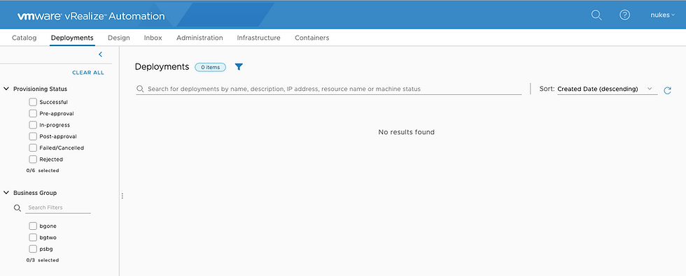The width and height of the screenshot is (686, 276).
Task: Open the Administration tab
Action: pyautogui.click(x=199, y=38)
